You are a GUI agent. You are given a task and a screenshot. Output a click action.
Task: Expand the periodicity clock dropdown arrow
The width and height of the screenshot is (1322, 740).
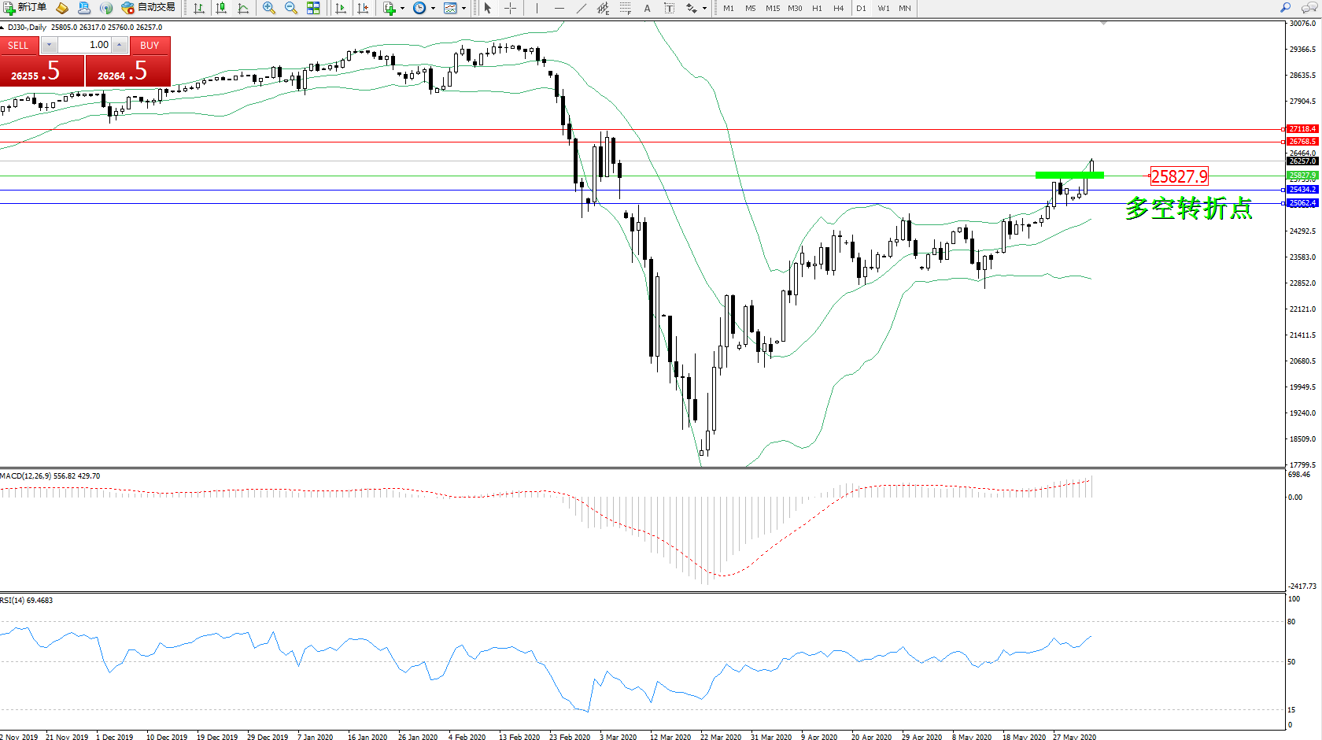coord(433,8)
